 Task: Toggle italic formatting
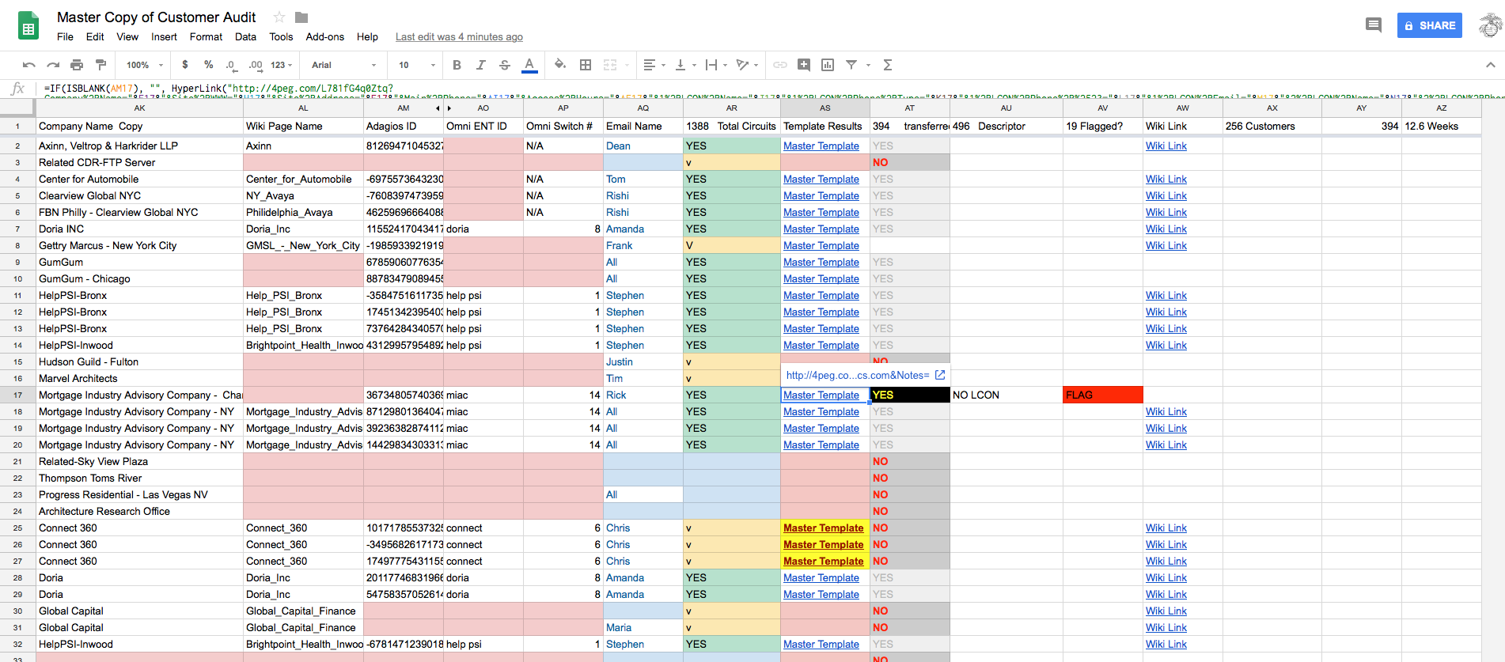(x=480, y=65)
